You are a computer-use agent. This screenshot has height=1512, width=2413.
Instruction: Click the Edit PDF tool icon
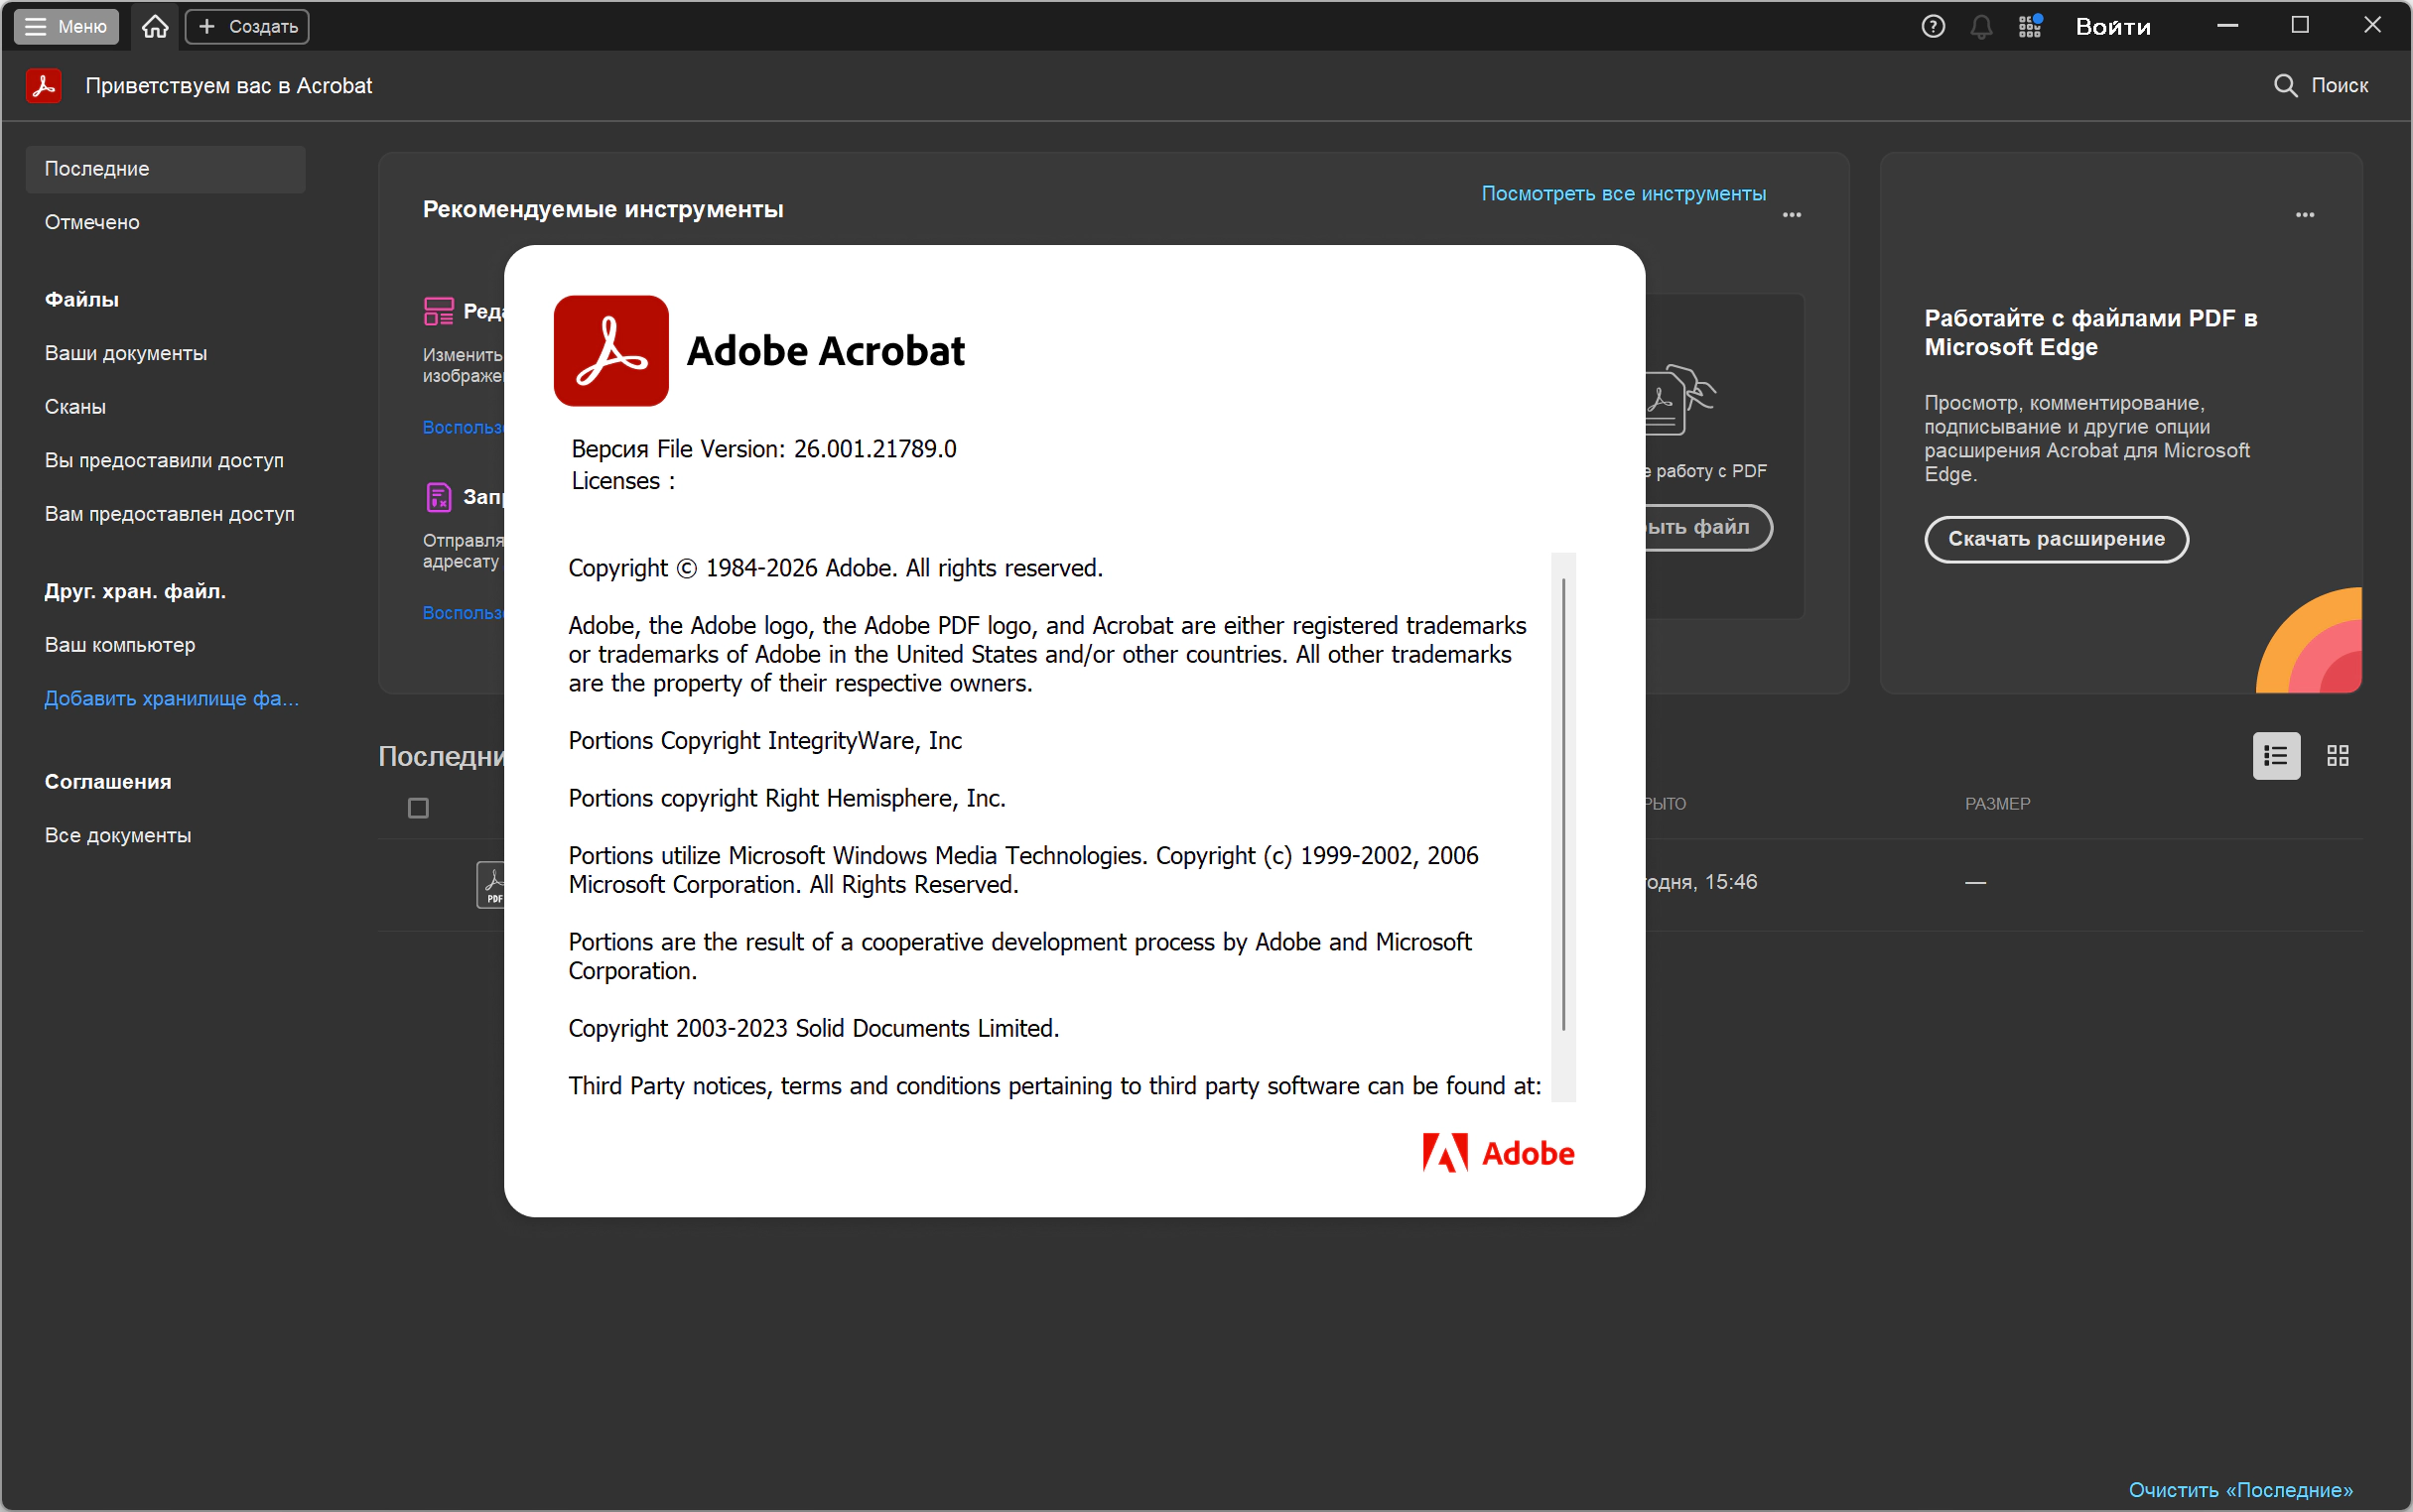click(438, 311)
